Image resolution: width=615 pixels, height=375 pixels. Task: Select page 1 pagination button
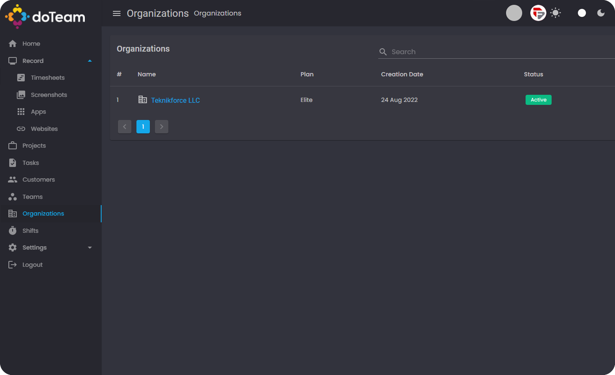tap(143, 127)
